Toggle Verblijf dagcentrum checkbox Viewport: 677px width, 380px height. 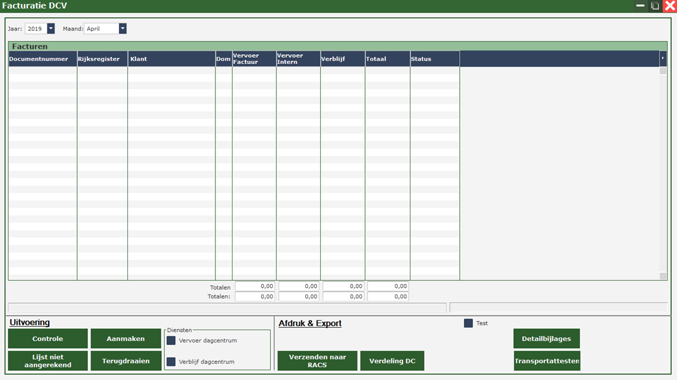click(x=171, y=362)
